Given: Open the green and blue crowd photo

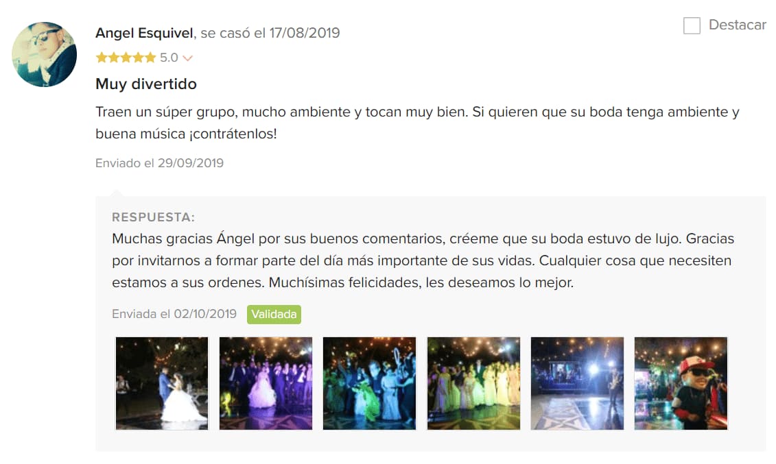Looking at the screenshot, I should pyautogui.click(x=369, y=383).
